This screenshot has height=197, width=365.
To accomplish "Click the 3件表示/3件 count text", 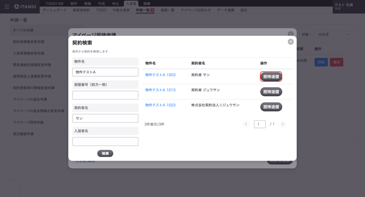I will [154, 124].
